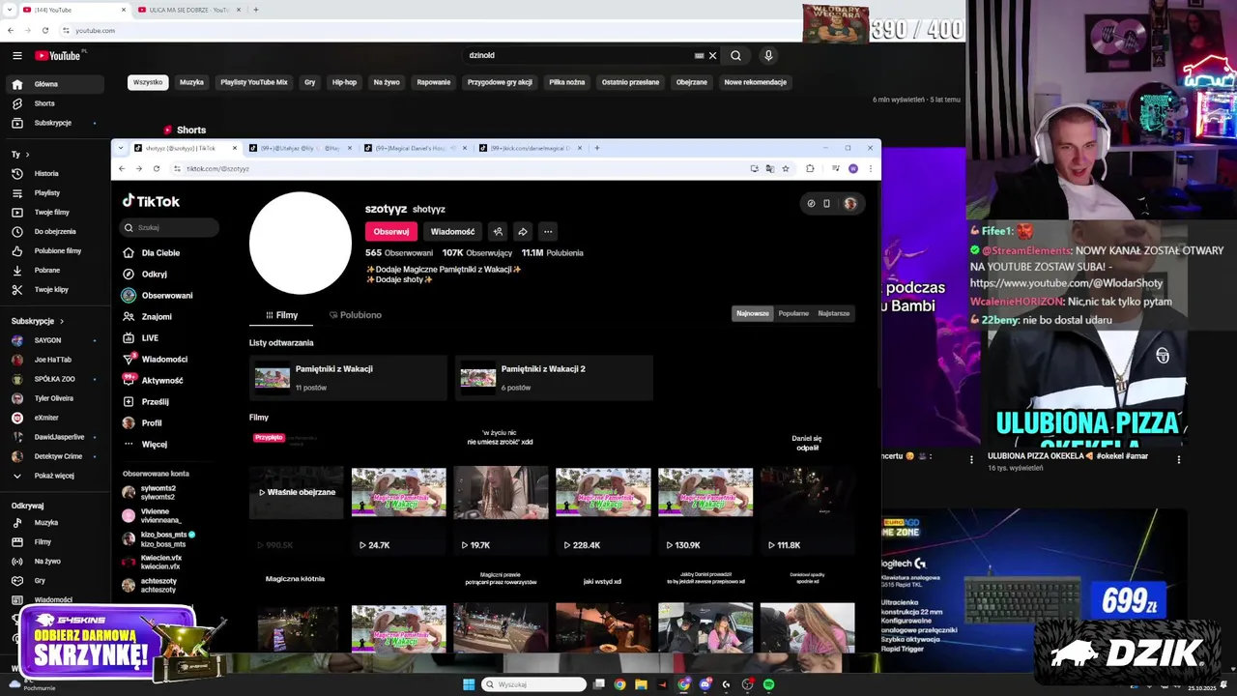Clear the YouTube search query X
Image resolution: width=1237 pixels, height=696 pixels.
coord(713,56)
